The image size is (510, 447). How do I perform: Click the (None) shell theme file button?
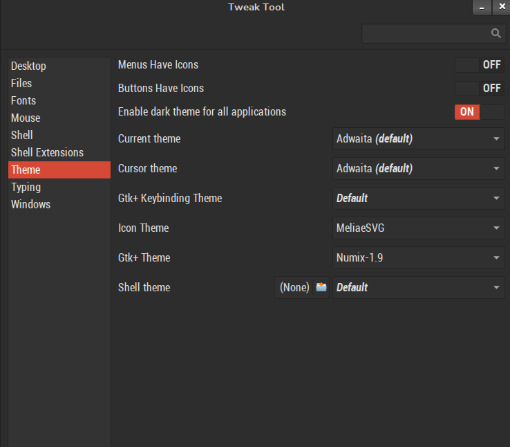tap(302, 287)
